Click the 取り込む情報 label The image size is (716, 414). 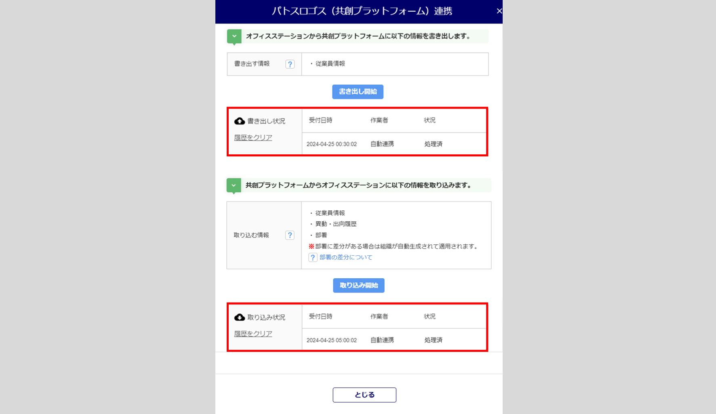coord(251,235)
